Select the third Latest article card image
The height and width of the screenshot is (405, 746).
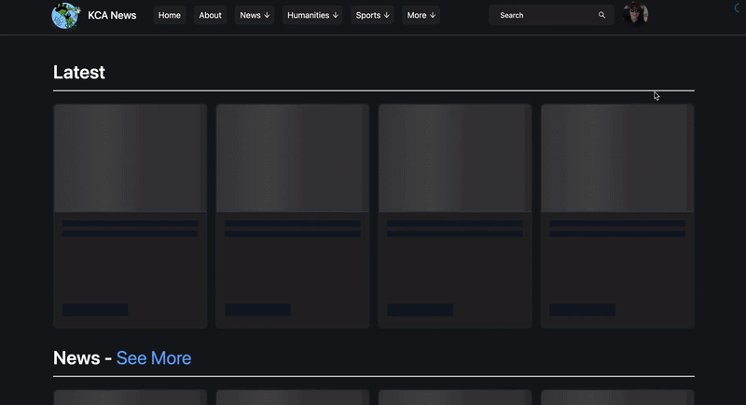click(x=454, y=158)
